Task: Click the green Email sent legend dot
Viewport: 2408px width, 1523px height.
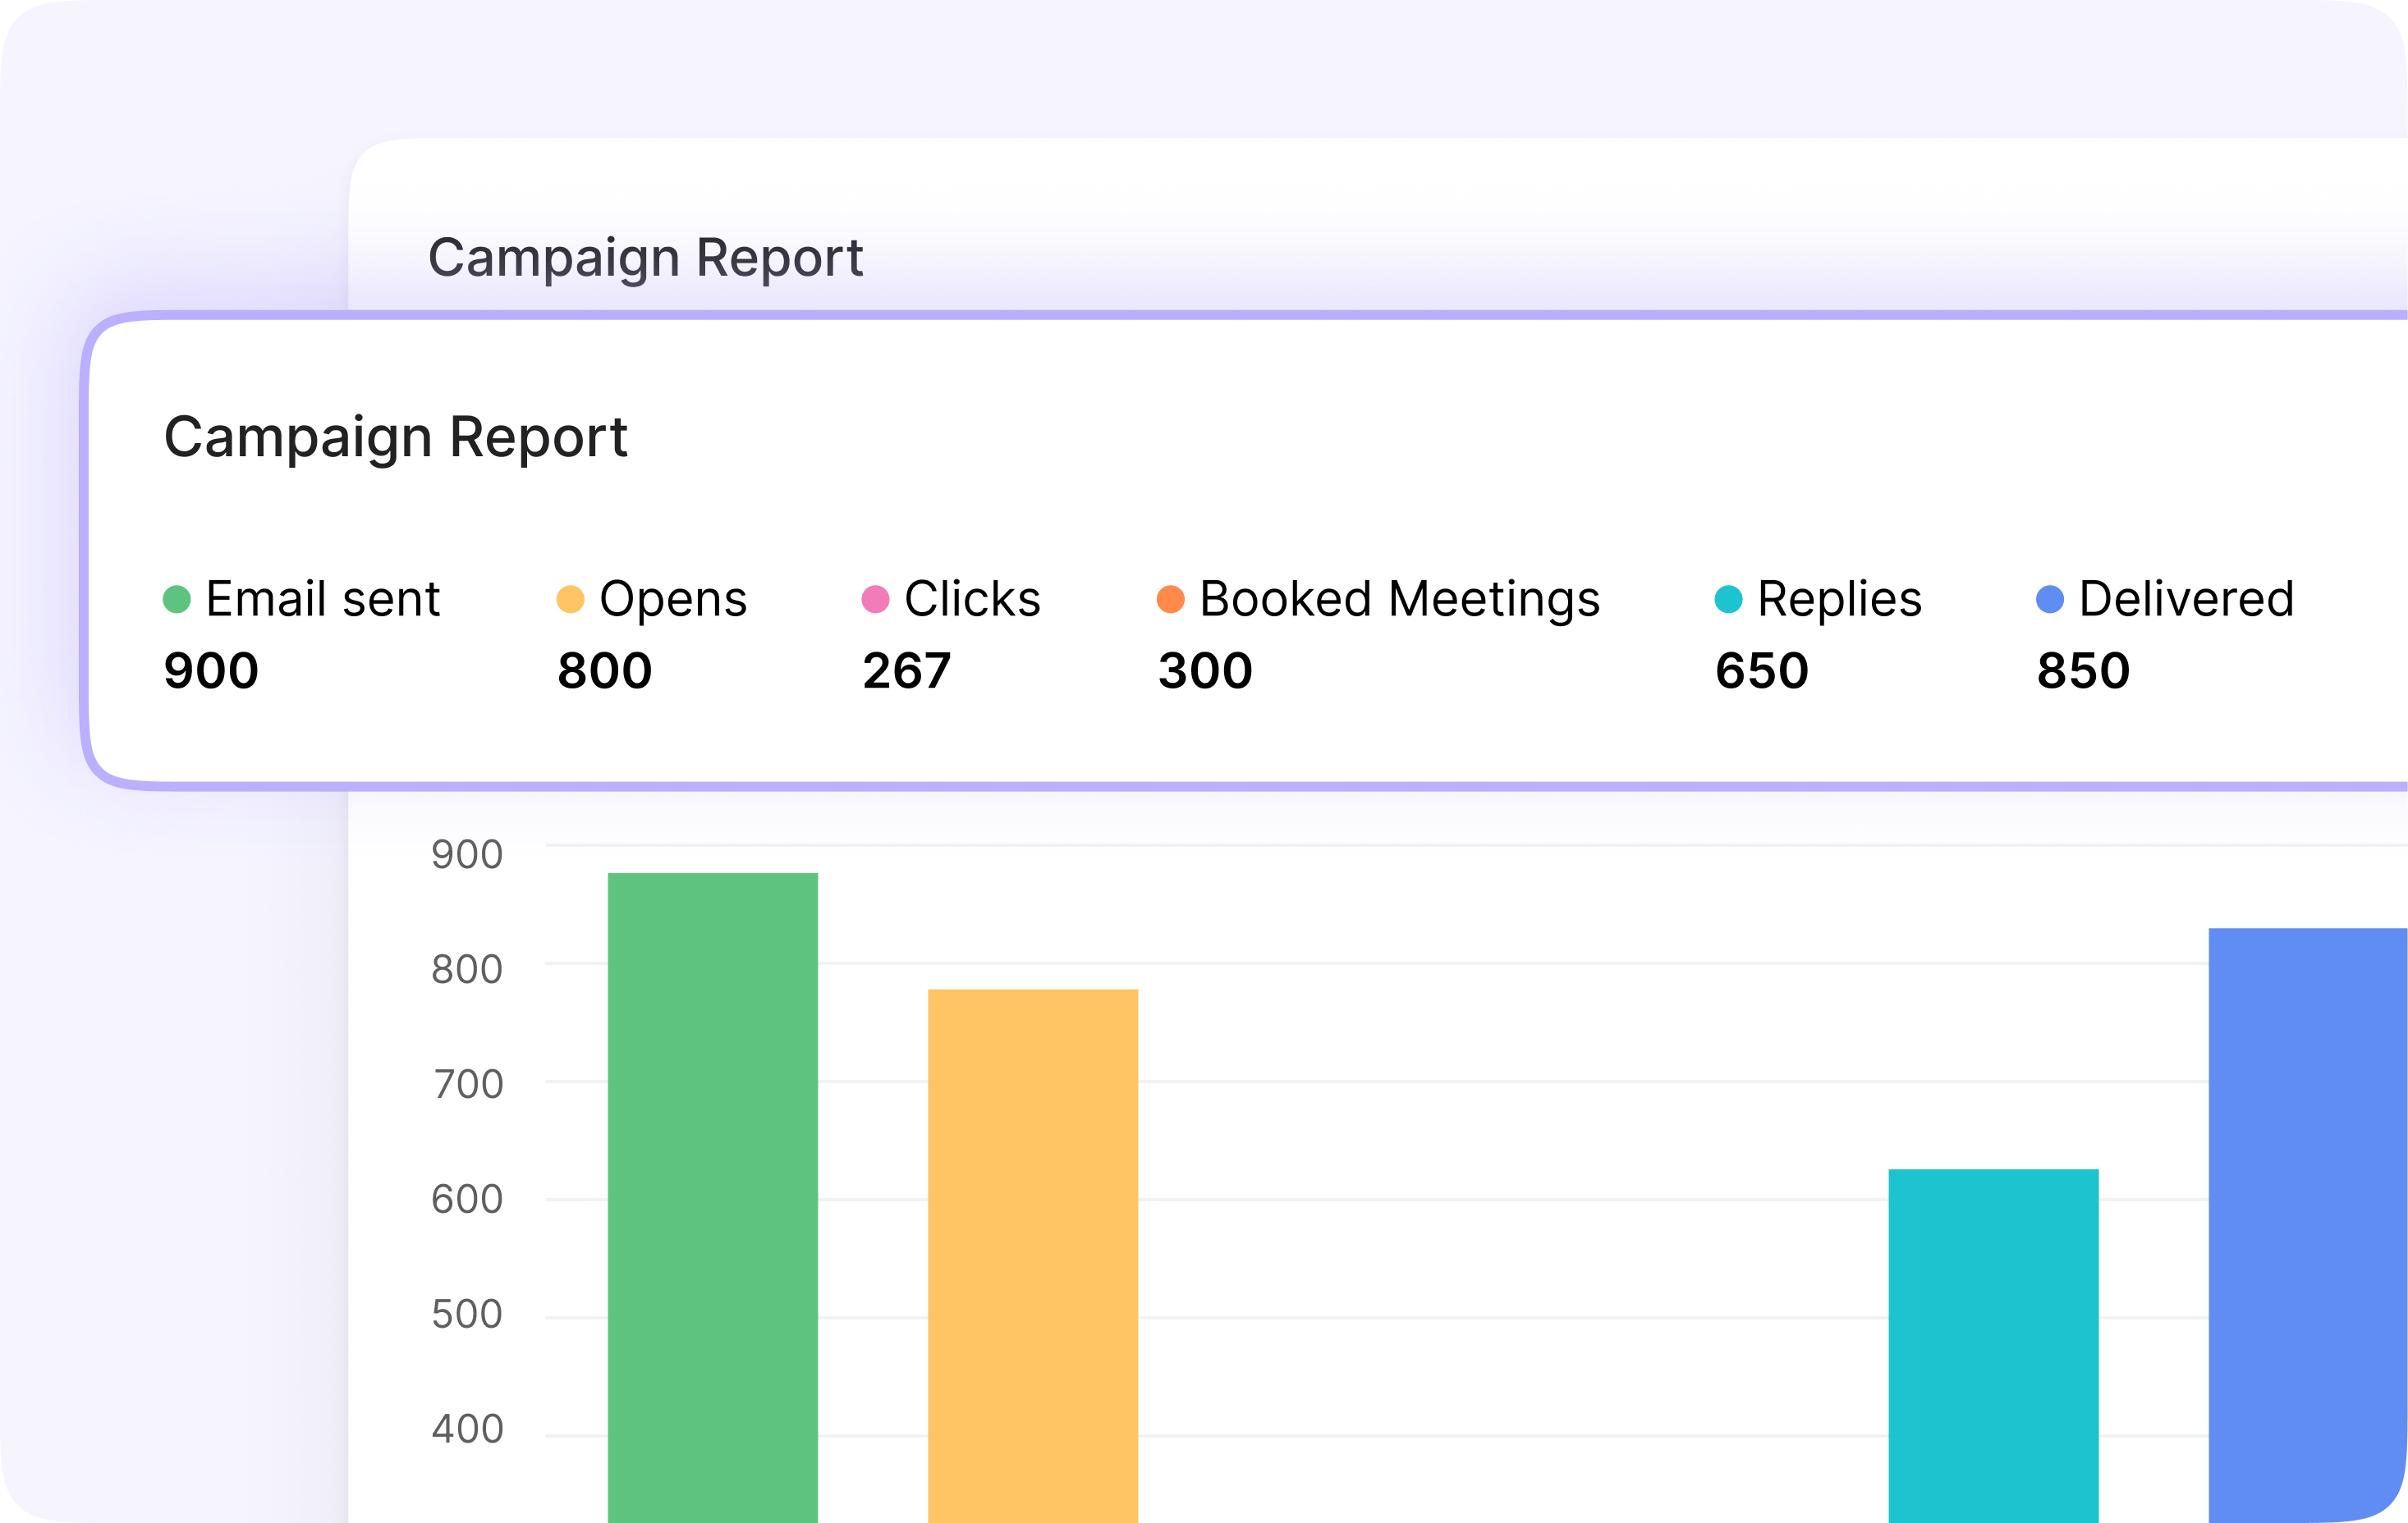Action: tap(177, 600)
